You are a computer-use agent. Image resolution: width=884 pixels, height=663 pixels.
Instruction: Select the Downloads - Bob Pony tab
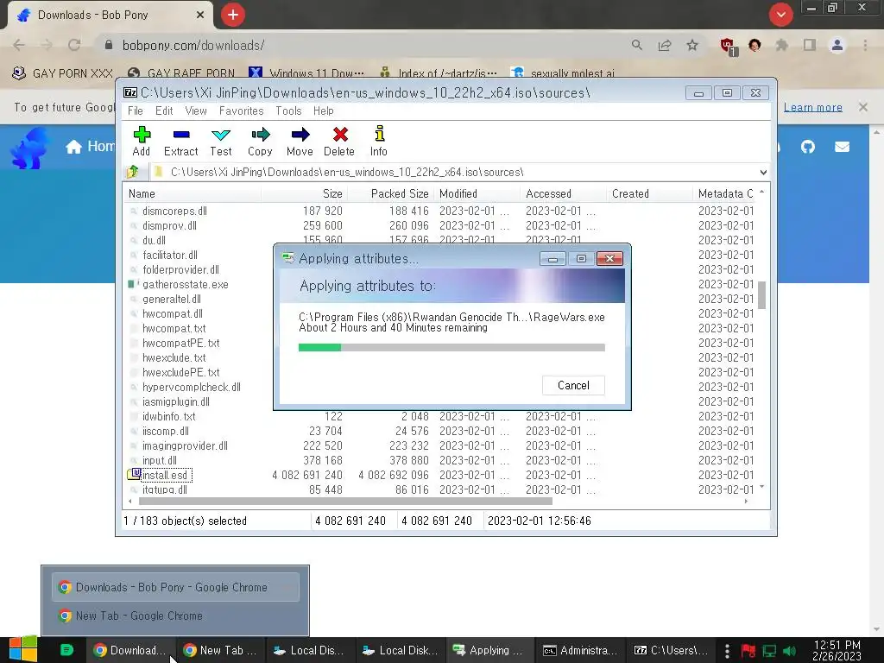tap(110, 16)
